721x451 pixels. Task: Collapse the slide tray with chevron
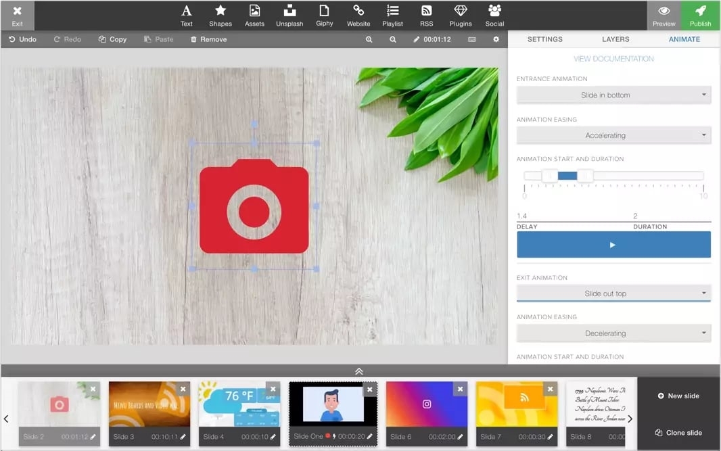[359, 371]
